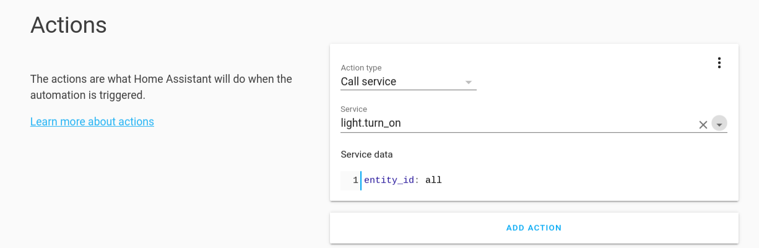759x248 pixels.
Task: Click the actions description paragraph text
Action: [x=161, y=87]
